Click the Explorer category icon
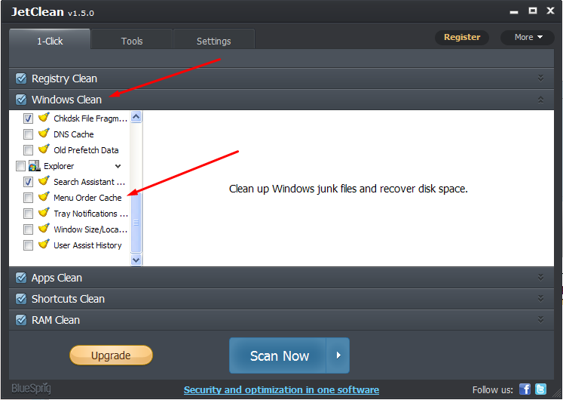 coord(34,166)
